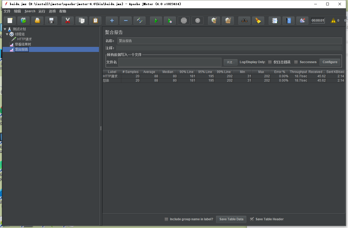Toggle Include group name in label checkbox
Viewport: 348px width, 228px height.
[x=166, y=219]
